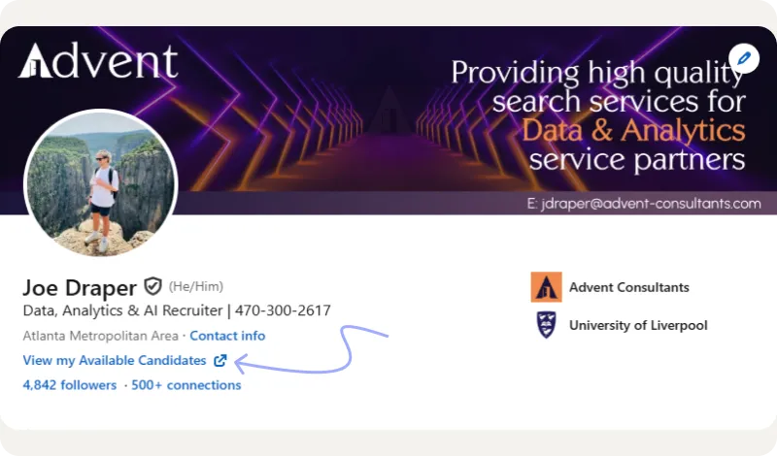Open View my Available Candidates link
Viewport: 777px width, 456px height.
coord(115,361)
